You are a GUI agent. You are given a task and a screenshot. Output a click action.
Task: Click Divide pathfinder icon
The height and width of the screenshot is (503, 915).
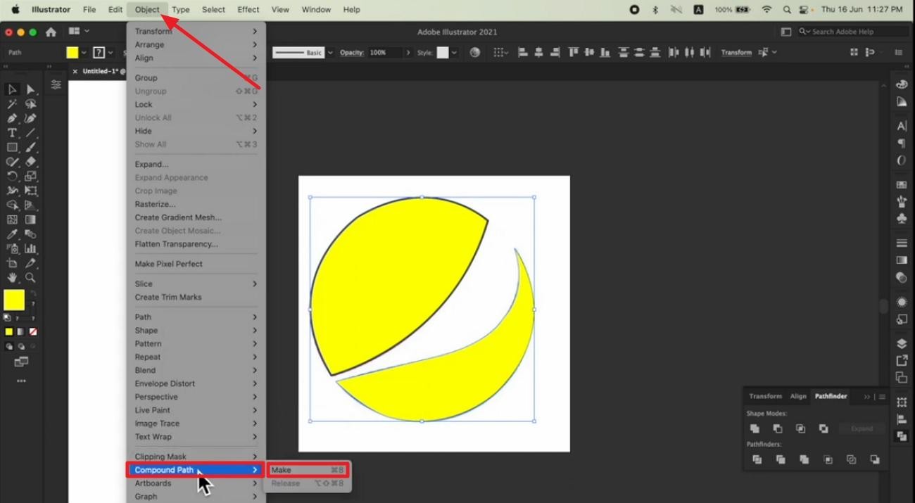pyautogui.click(x=757, y=459)
